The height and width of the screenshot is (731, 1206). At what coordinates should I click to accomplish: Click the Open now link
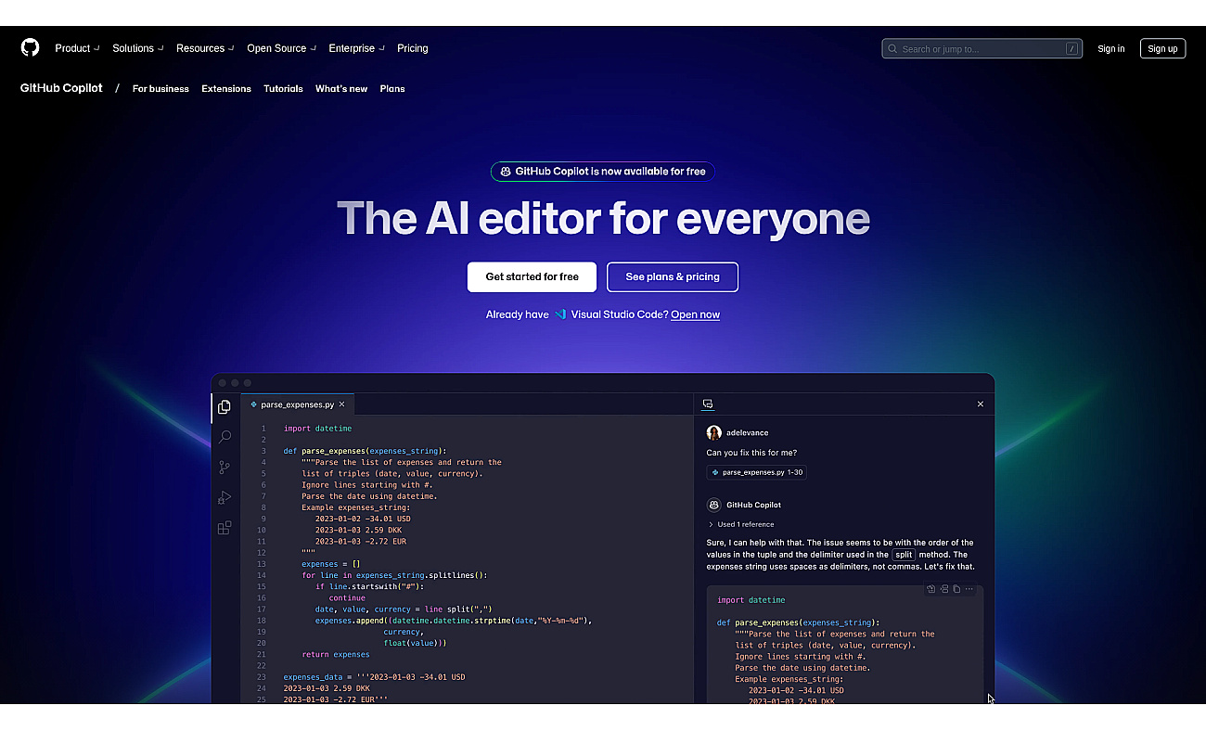(695, 314)
